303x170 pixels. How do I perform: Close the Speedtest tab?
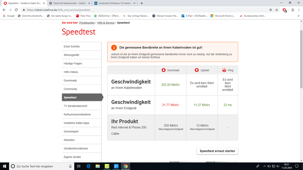[x=44, y=3]
